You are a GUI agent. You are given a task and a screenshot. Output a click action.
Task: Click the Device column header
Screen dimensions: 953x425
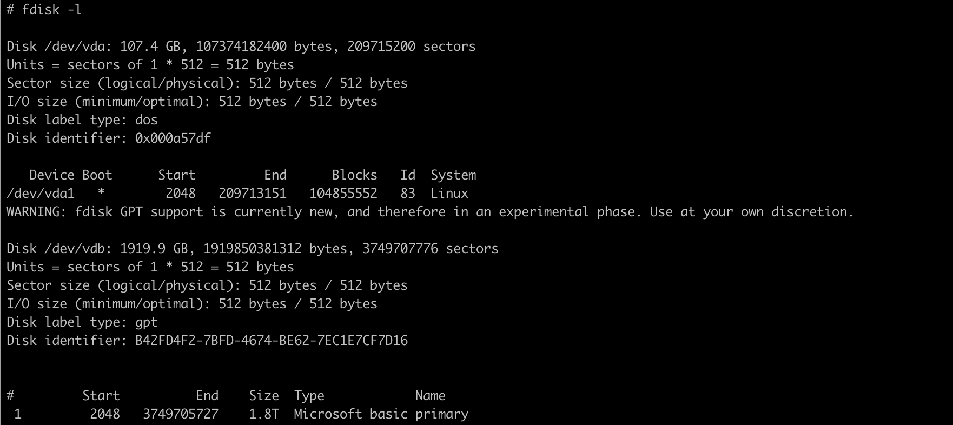point(52,175)
